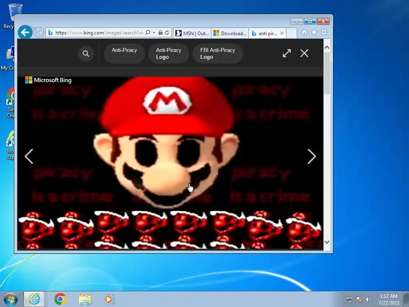Switch to the Download... tab
The height and width of the screenshot is (307, 409).
pyautogui.click(x=230, y=33)
